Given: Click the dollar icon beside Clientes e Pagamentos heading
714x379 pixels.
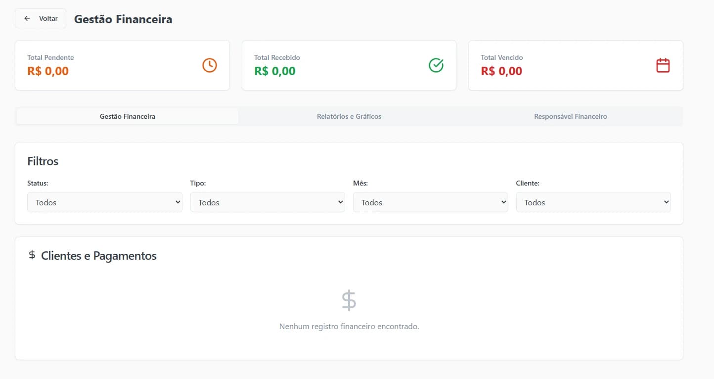Looking at the screenshot, I should coord(32,255).
